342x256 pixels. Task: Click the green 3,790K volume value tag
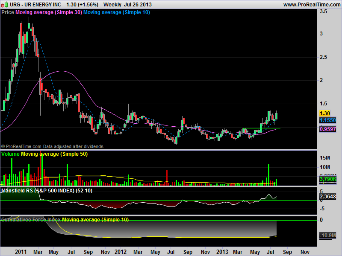click(x=327, y=180)
